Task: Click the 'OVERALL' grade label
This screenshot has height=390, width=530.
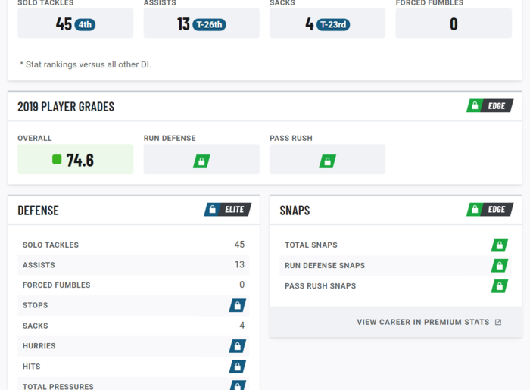Action: tap(35, 139)
